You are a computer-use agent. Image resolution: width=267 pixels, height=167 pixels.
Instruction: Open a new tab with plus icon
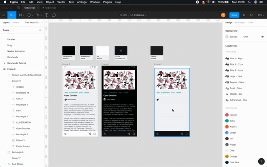click(x=64, y=8)
